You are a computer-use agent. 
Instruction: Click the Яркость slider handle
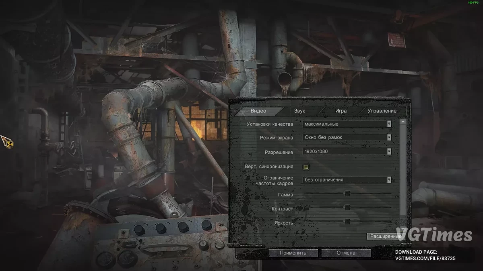tap(347, 221)
